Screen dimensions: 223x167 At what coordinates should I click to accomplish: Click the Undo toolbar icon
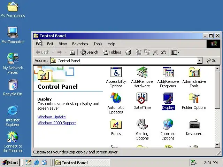(163, 53)
